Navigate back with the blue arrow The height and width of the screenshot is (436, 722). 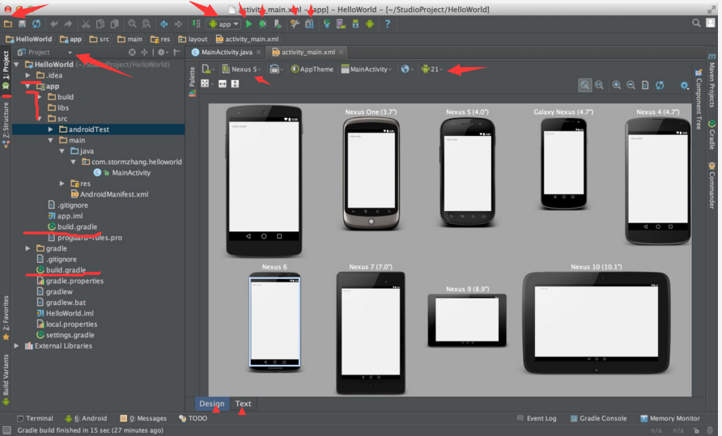click(164, 23)
